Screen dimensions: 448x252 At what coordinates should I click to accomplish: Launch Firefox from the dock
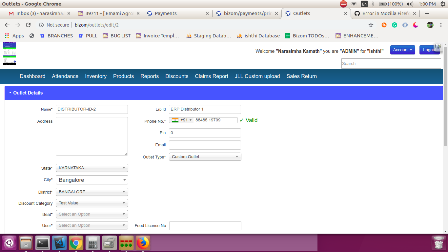(143, 243)
